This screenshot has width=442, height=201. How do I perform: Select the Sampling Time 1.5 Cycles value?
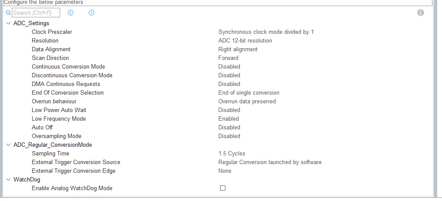[x=232, y=154]
